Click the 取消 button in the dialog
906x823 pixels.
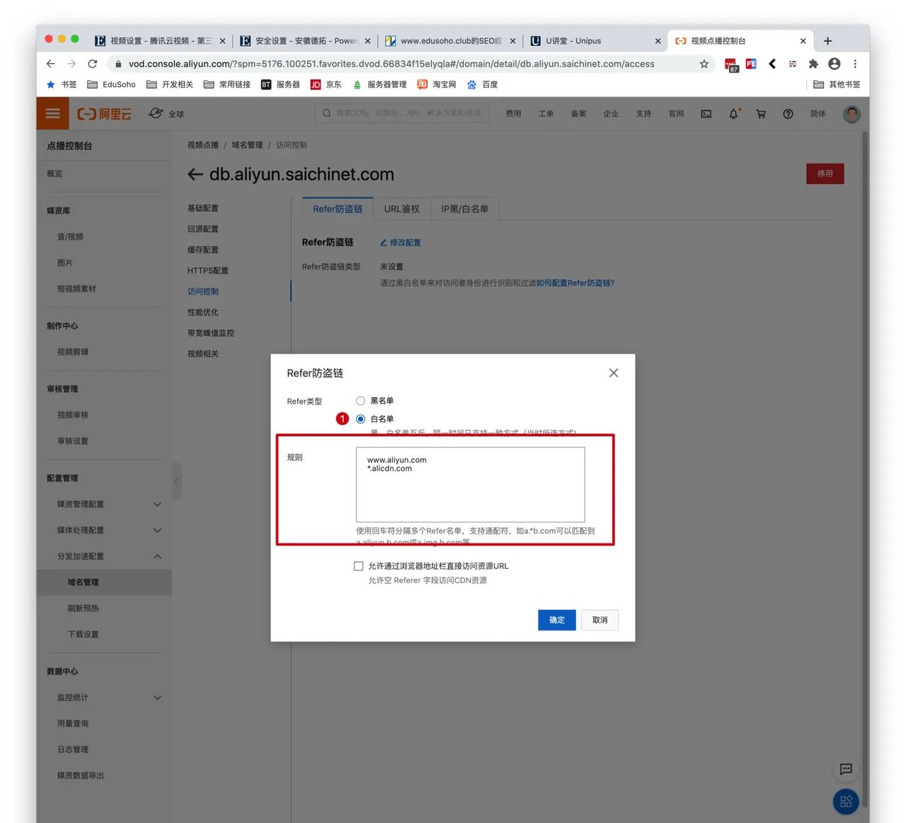pyautogui.click(x=600, y=620)
